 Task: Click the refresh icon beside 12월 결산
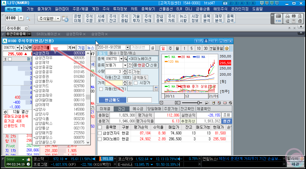[x=6, y=112]
